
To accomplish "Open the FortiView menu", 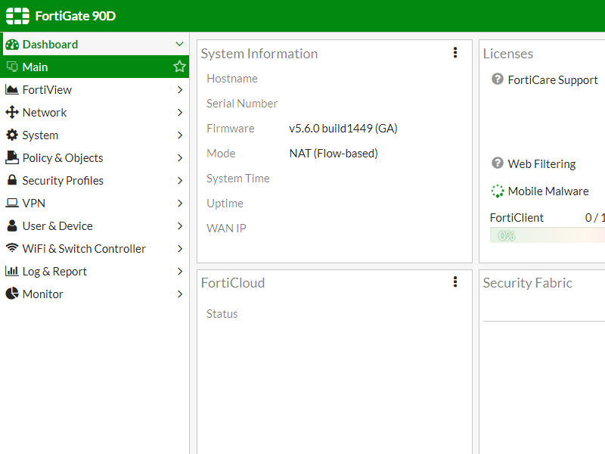I will (x=95, y=89).
